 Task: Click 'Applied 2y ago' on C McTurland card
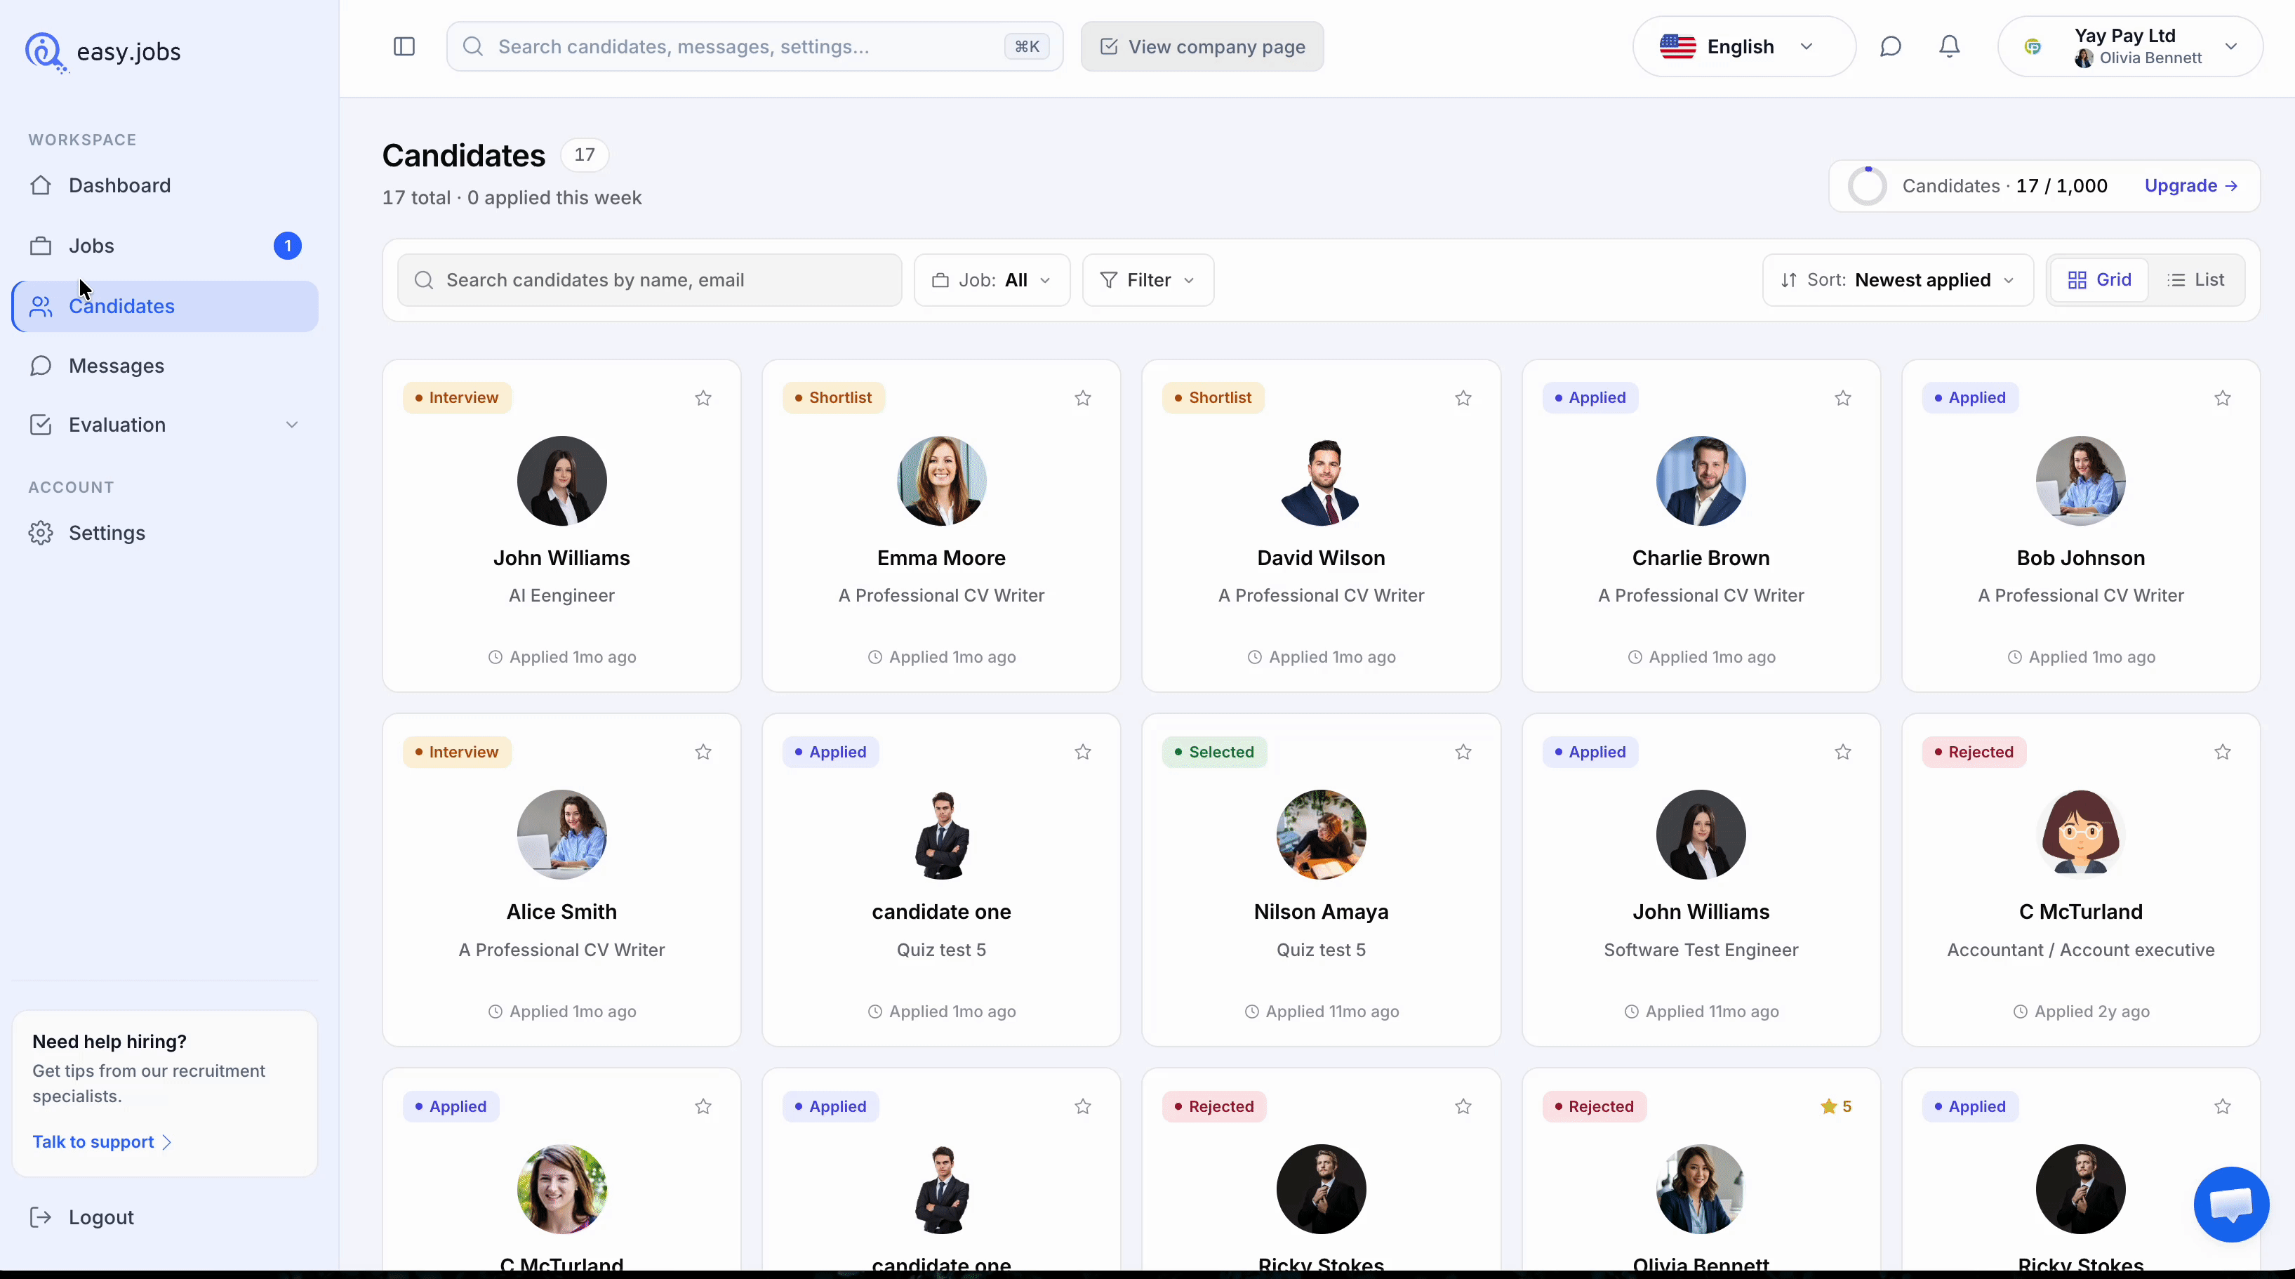2081,1012
